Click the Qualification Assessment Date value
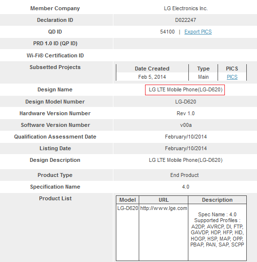The height and width of the screenshot is (262, 257). 186,137
